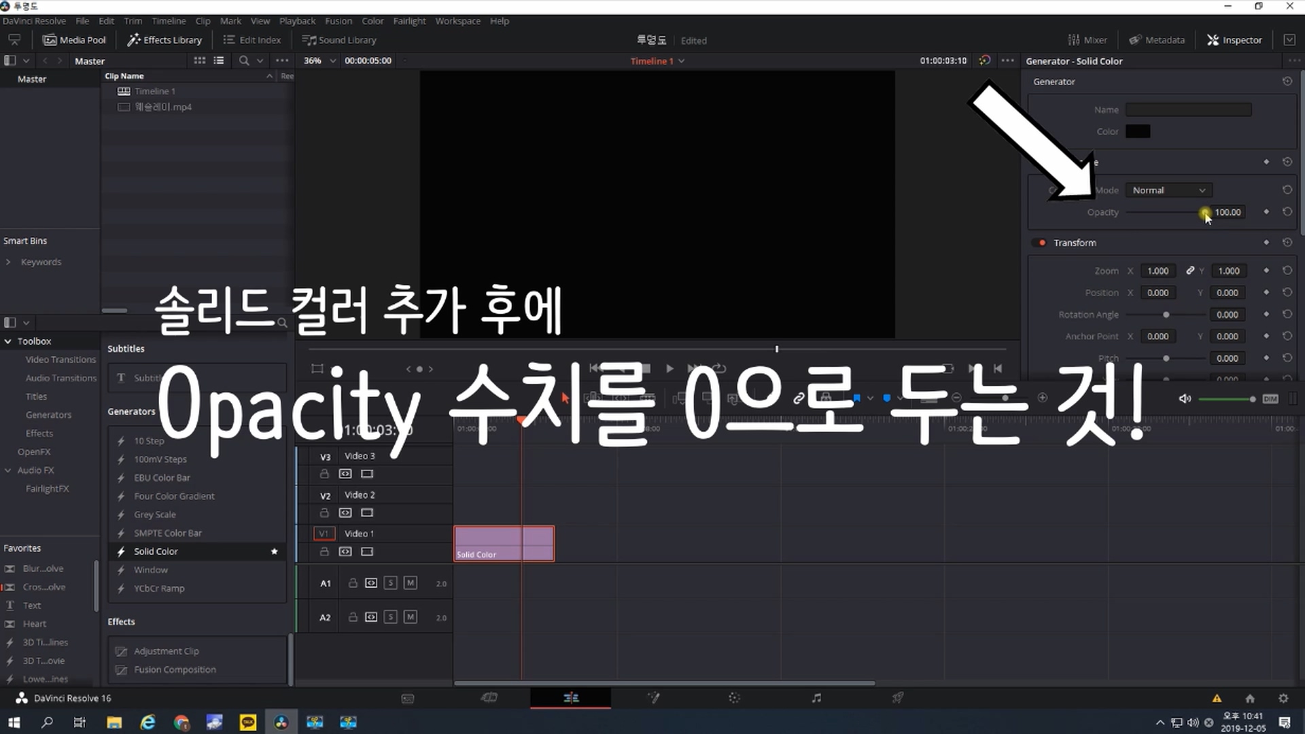Select Timeline 1 in the media pool

[x=155, y=91]
